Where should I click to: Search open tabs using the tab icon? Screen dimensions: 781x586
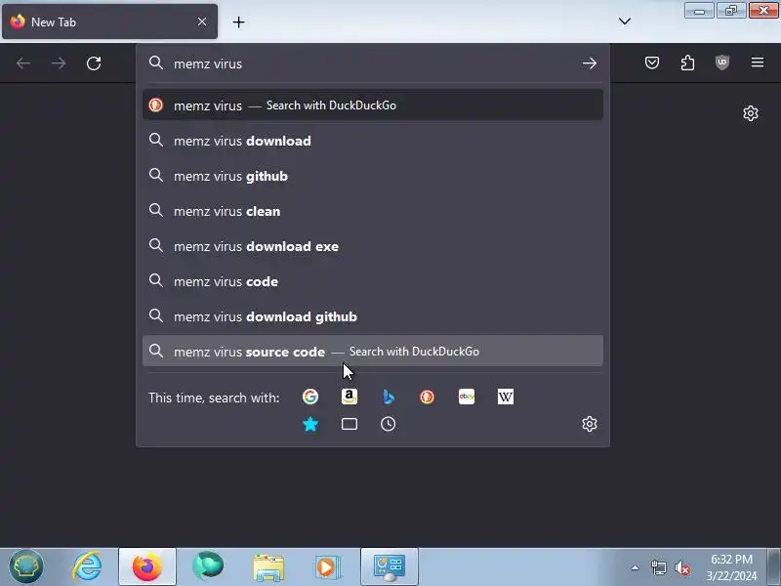[349, 424]
